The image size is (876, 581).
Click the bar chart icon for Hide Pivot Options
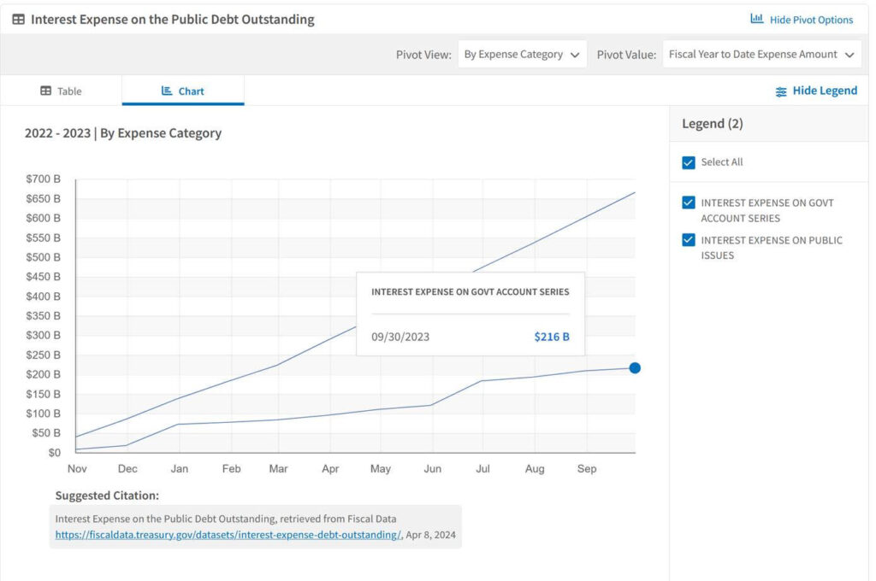click(x=757, y=19)
